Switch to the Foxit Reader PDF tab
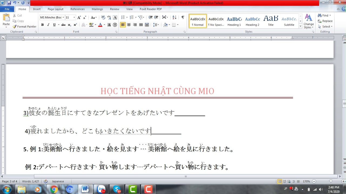This screenshot has width=346, height=194. click(151, 9)
